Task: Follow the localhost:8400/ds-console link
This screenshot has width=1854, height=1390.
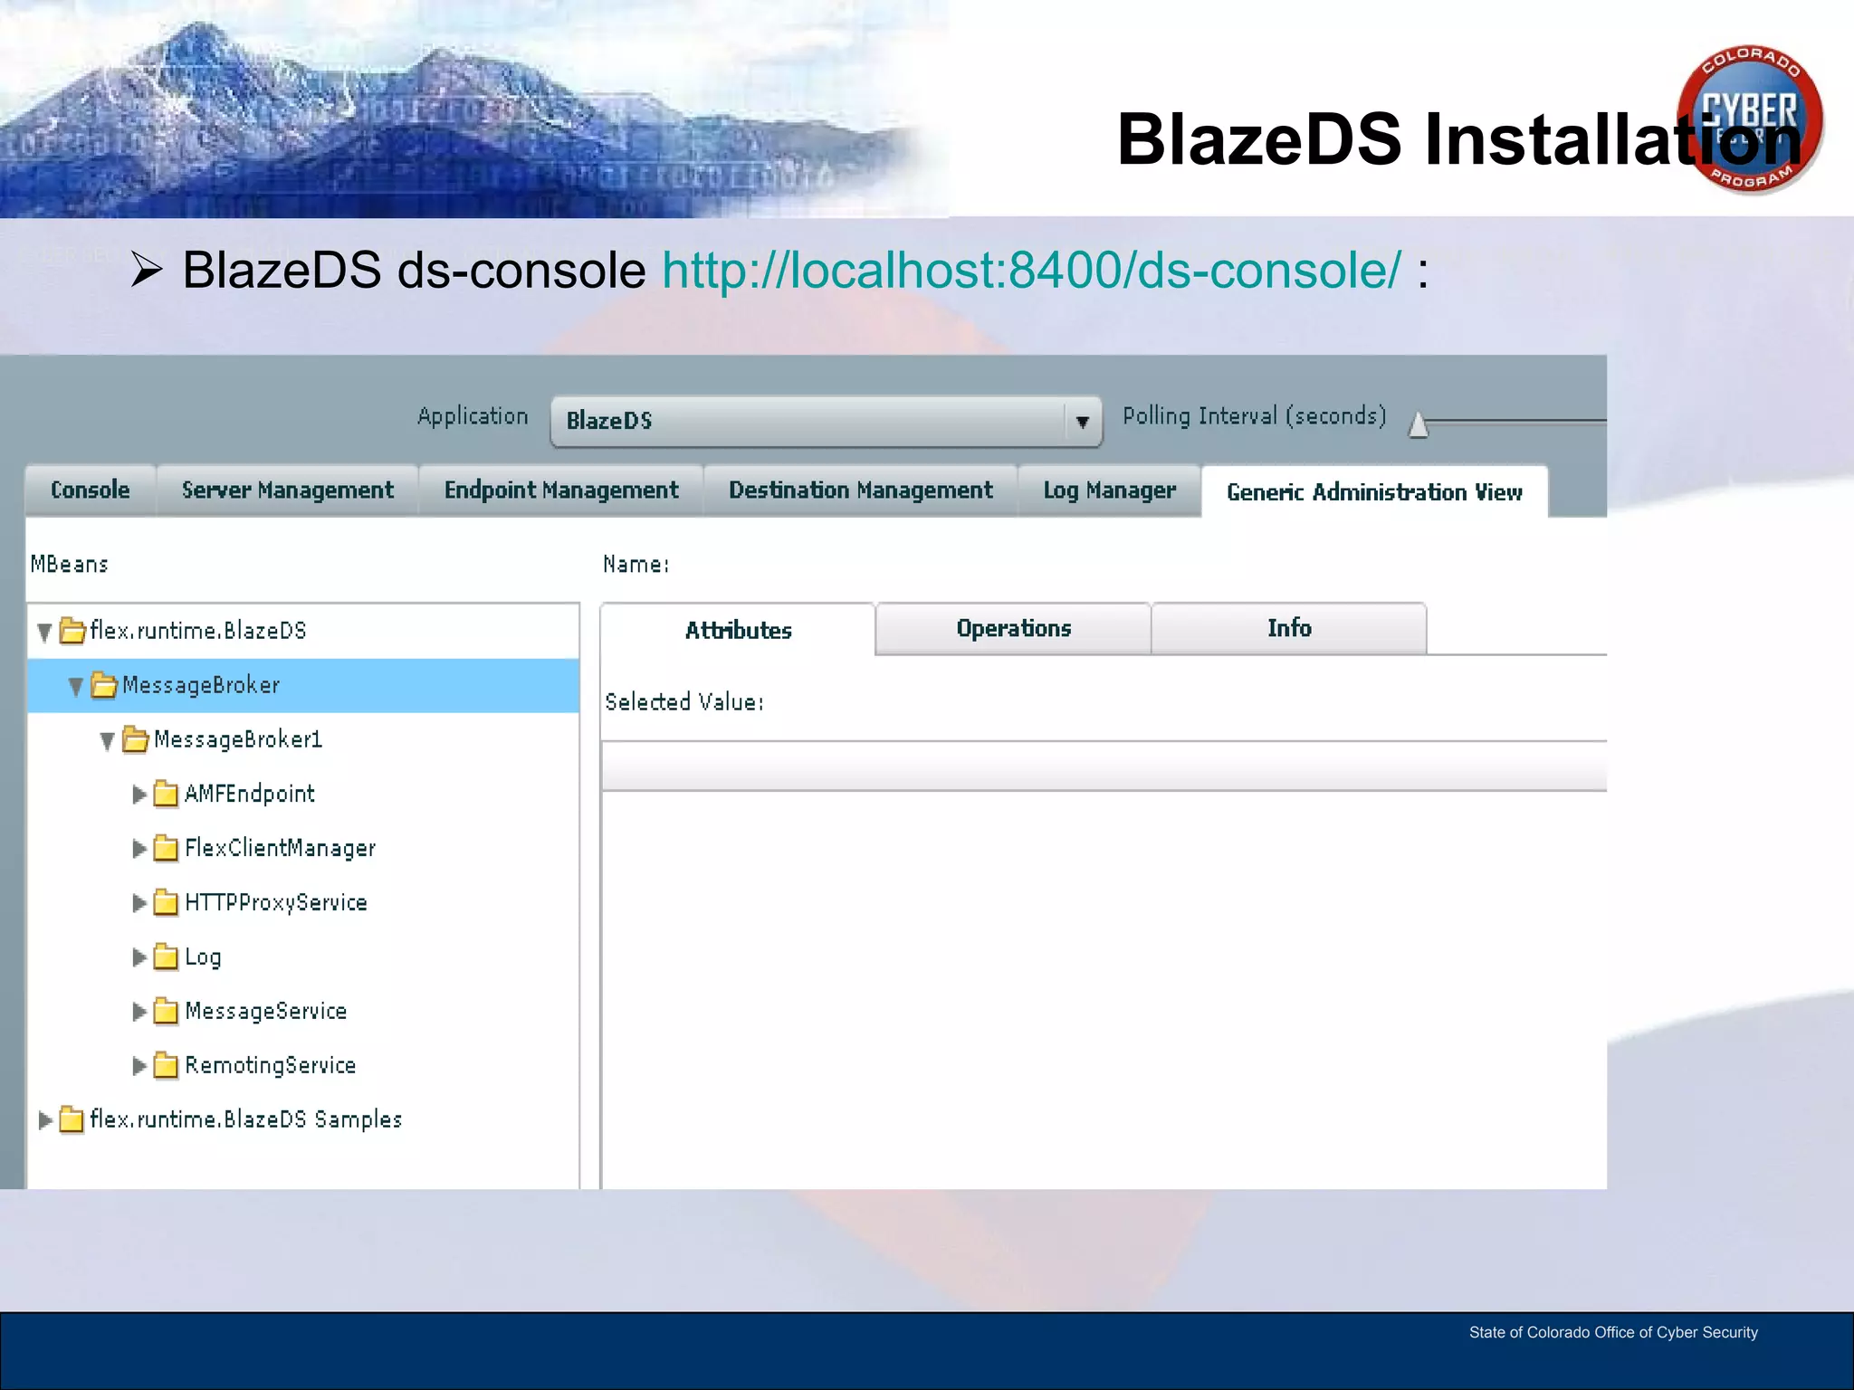Action: (1032, 271)
